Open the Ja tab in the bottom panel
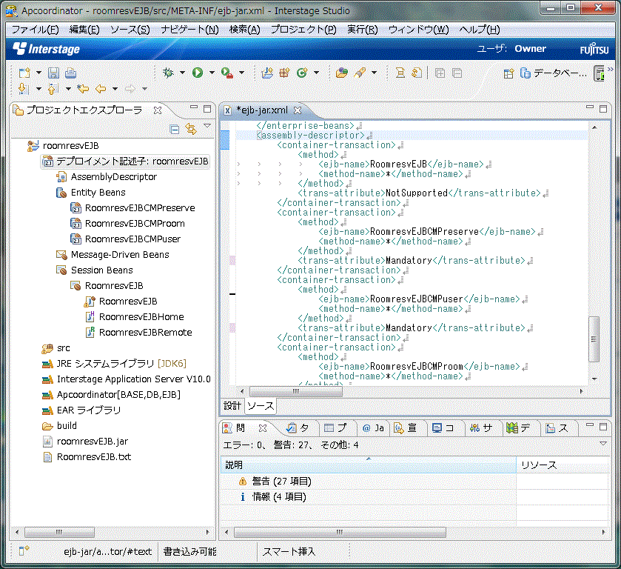This screenshot has width=621, height=569. (374, 428)
